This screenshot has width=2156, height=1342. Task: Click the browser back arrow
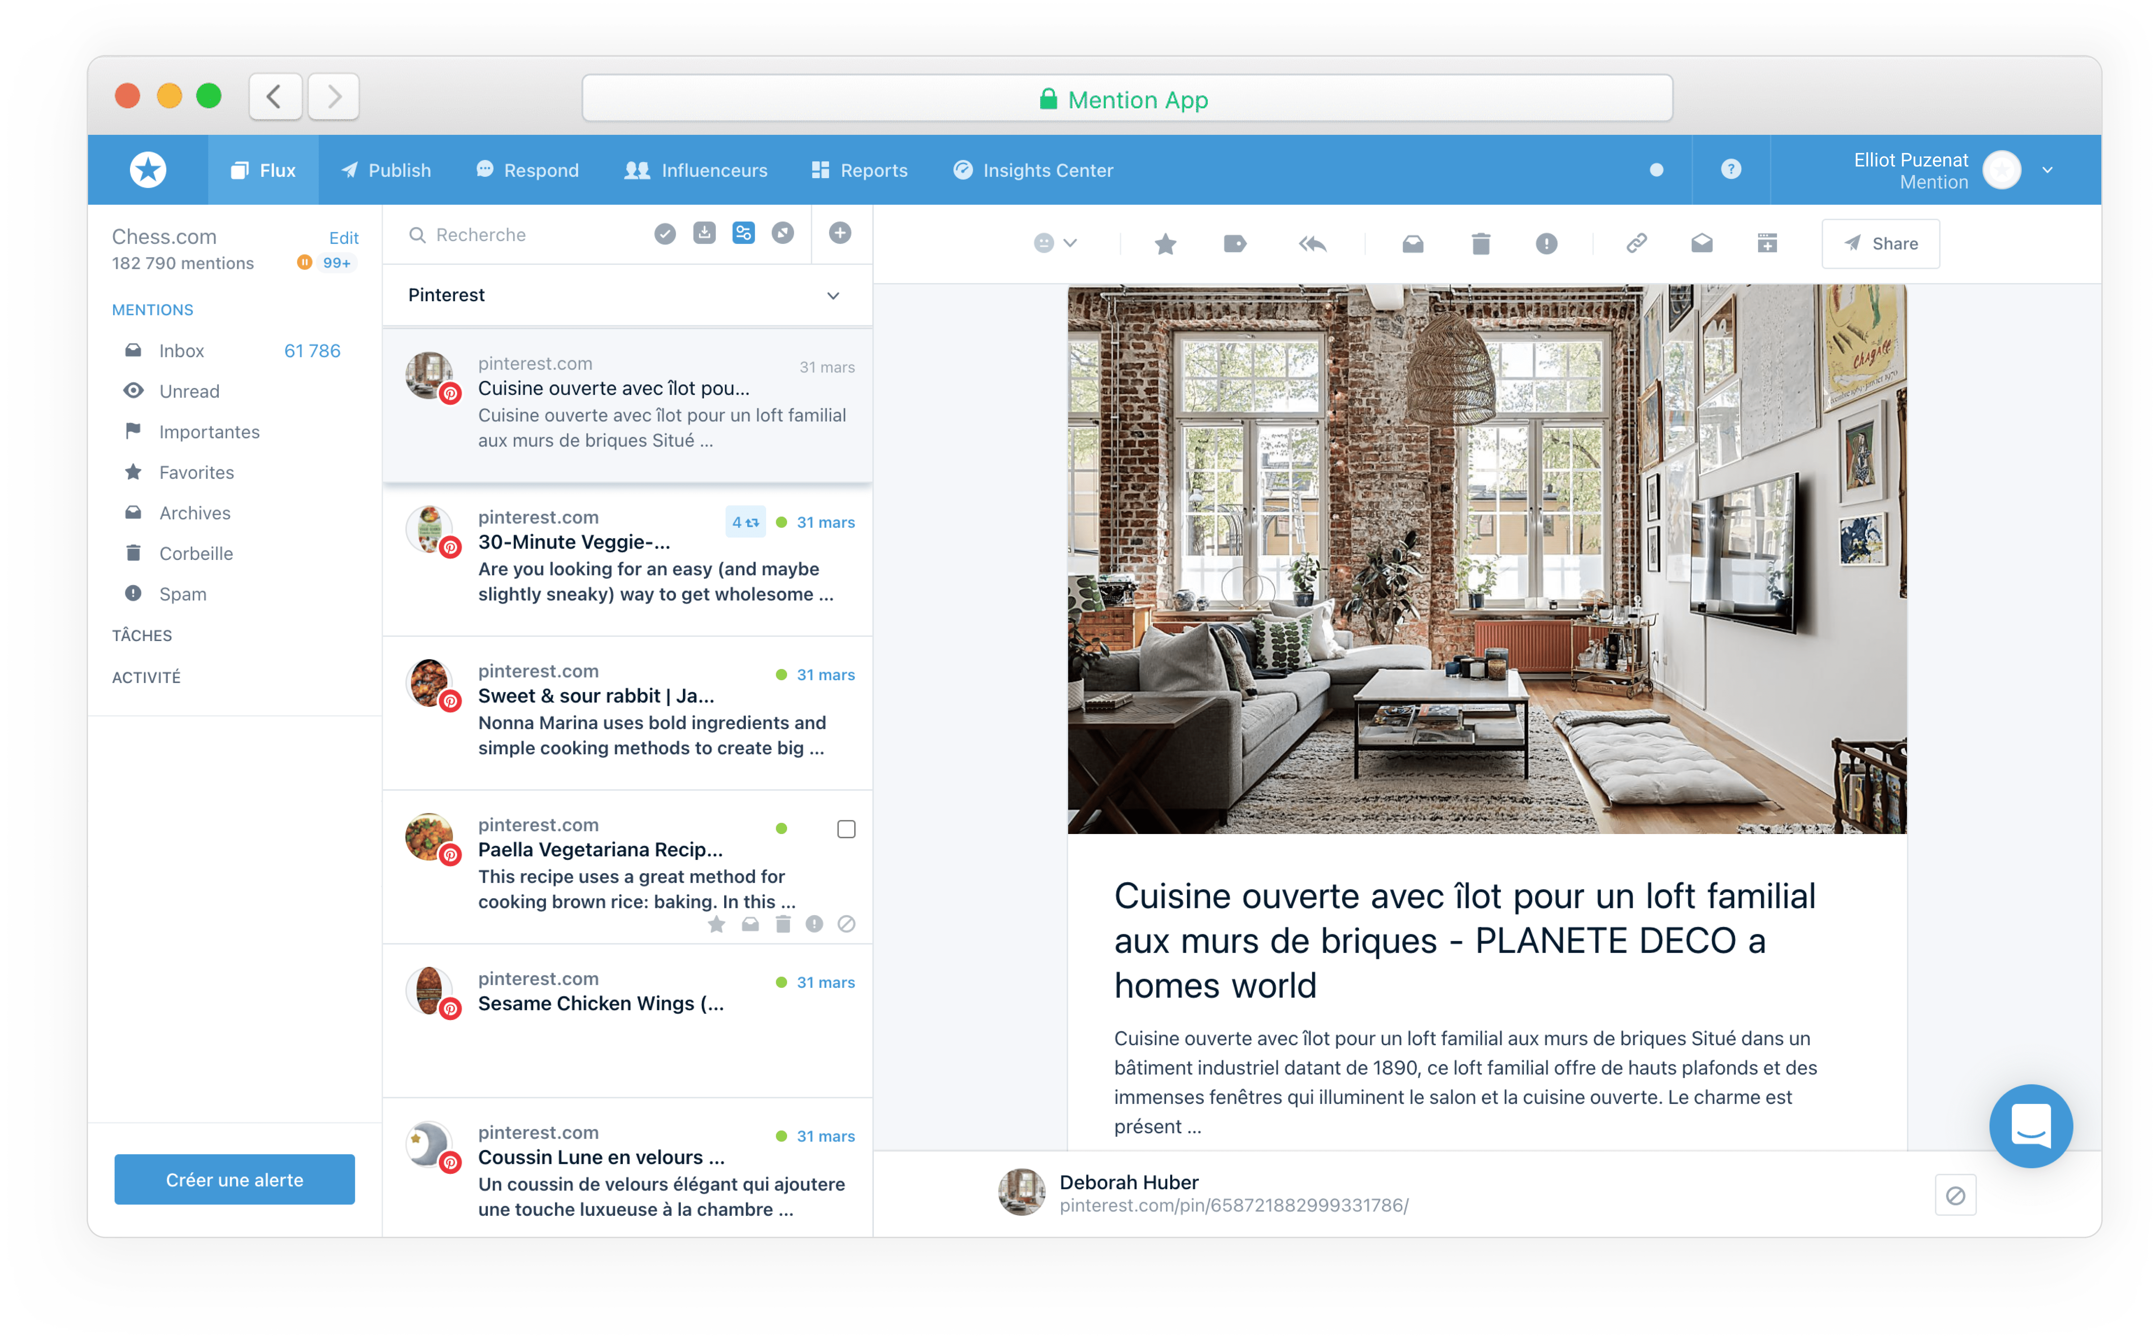[x=275, y=96]
